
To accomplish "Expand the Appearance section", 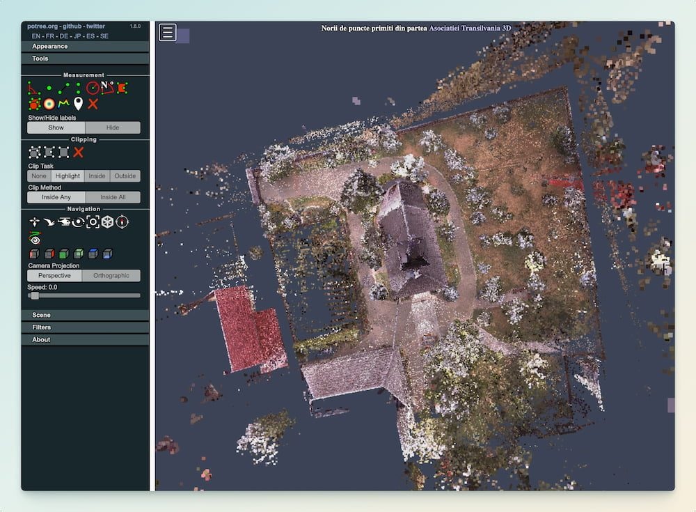I will [85, 46].
